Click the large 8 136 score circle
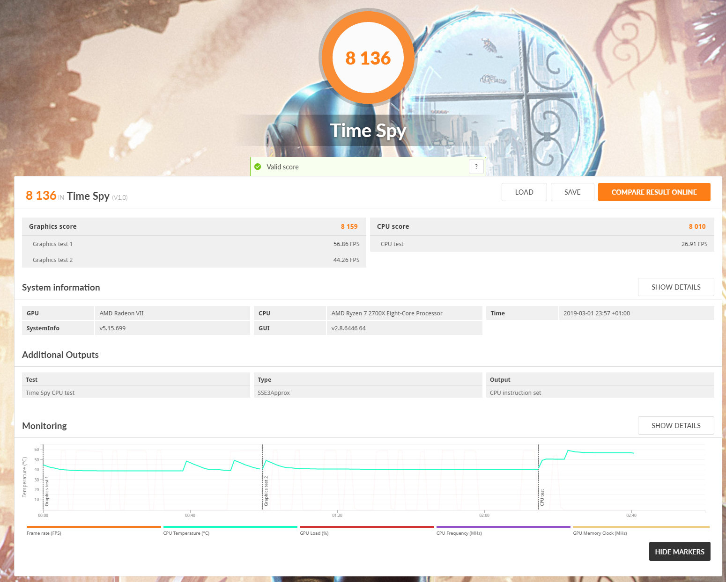Viewport: 726px width, 582px height. point(368,58)
